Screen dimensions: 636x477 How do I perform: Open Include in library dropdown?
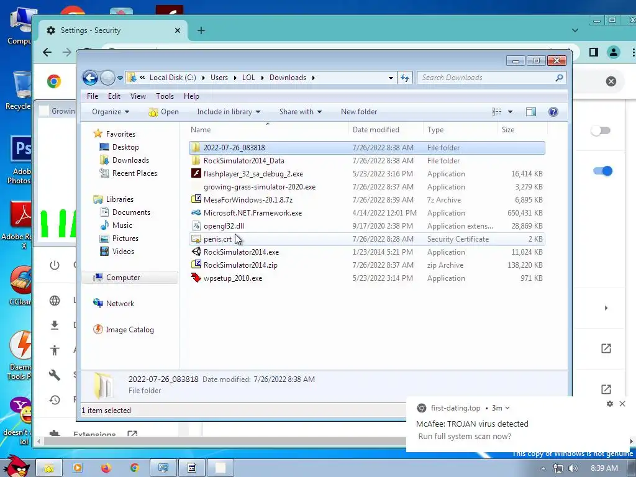[x=229, y=112]
